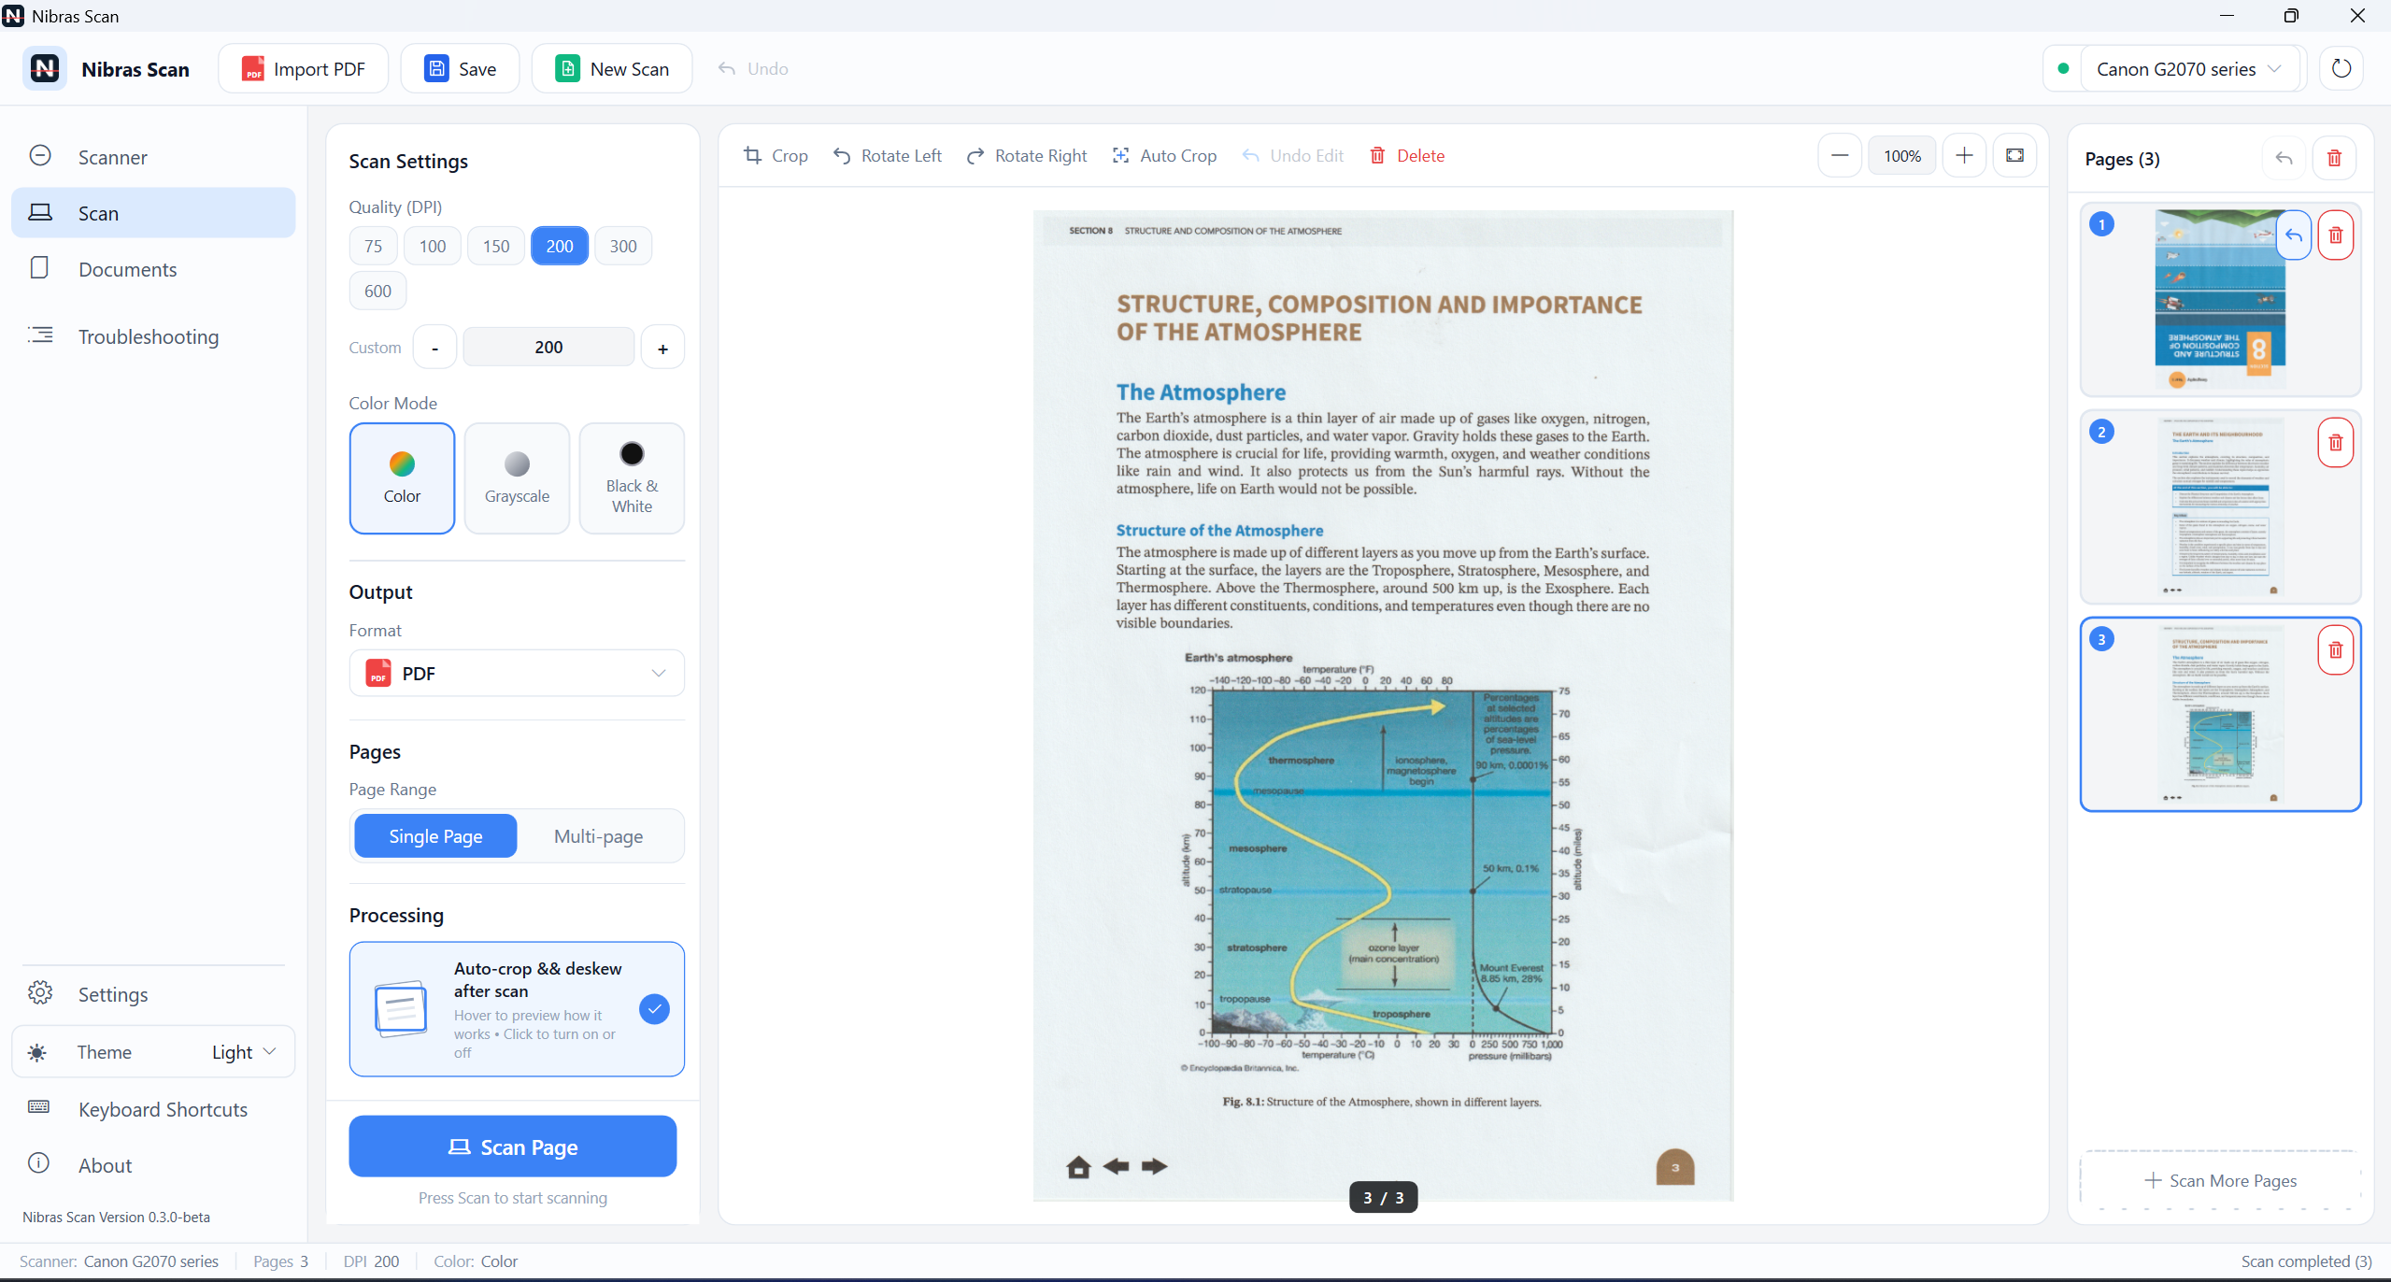Select the Crop tool
Image resolution: width=2391 pixels, height=1282 pixels.
click(776, 156)
